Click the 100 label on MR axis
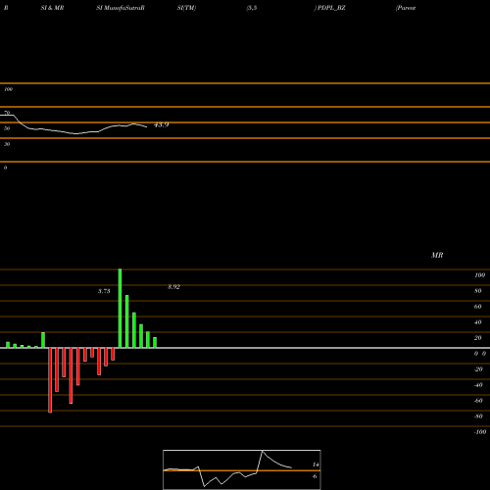The height and width of the screenshot is (490, 490). coord(479,275)
